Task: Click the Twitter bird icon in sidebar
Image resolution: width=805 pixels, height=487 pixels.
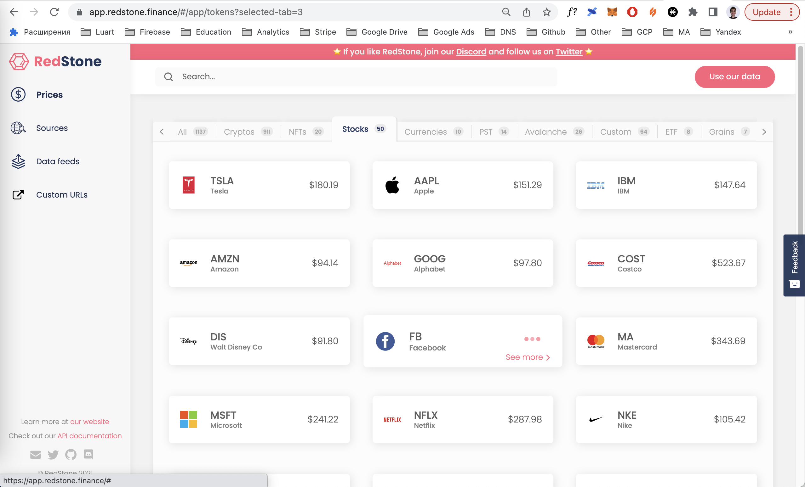Action: tap(53, 454)
